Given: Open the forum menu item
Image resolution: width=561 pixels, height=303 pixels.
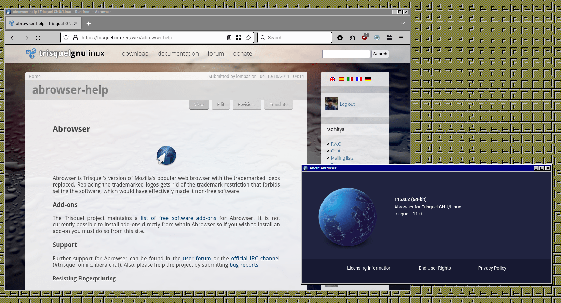Looking at the screenshot, I should pos(216,54).
